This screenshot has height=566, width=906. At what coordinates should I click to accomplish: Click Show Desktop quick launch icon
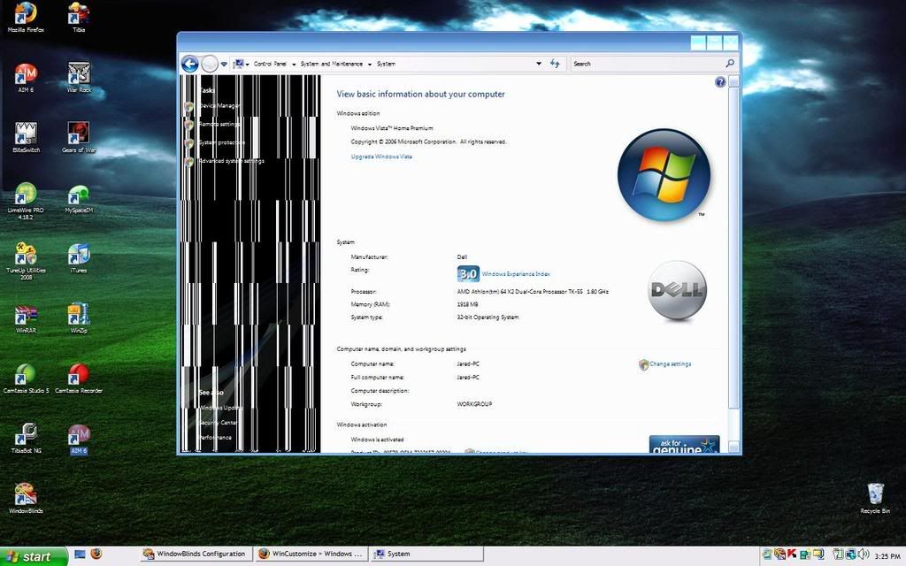pyautogui.click(x=80, y=555)
